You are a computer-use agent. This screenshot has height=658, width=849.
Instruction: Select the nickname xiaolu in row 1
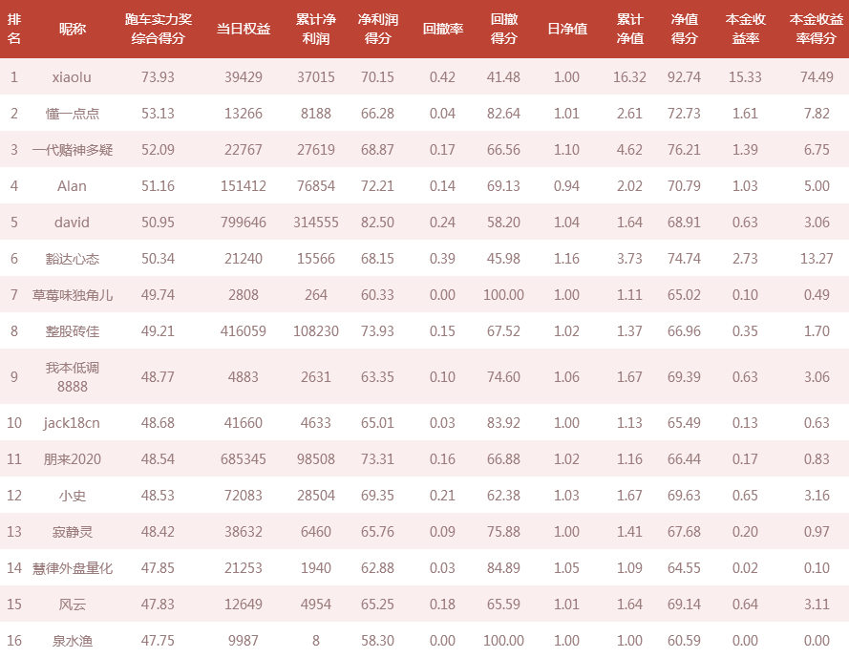pyautogui.click(x=72, y=77)
